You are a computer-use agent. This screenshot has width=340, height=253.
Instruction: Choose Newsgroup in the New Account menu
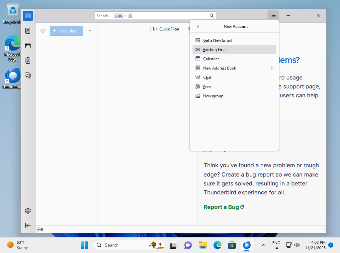(212, 96)
